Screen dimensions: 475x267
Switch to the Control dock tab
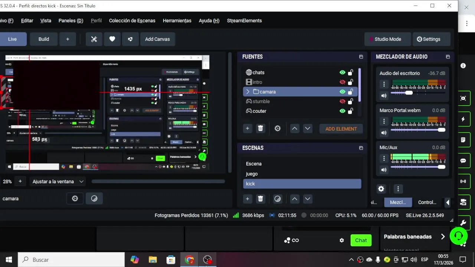coord(427,202)
